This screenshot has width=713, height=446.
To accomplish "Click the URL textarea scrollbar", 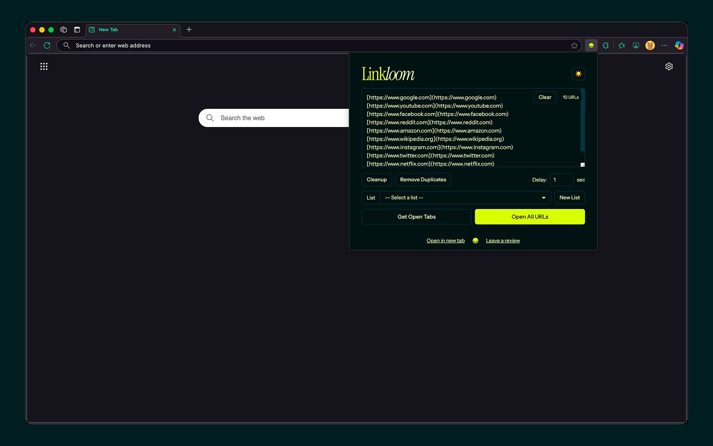I will (583, 119).
